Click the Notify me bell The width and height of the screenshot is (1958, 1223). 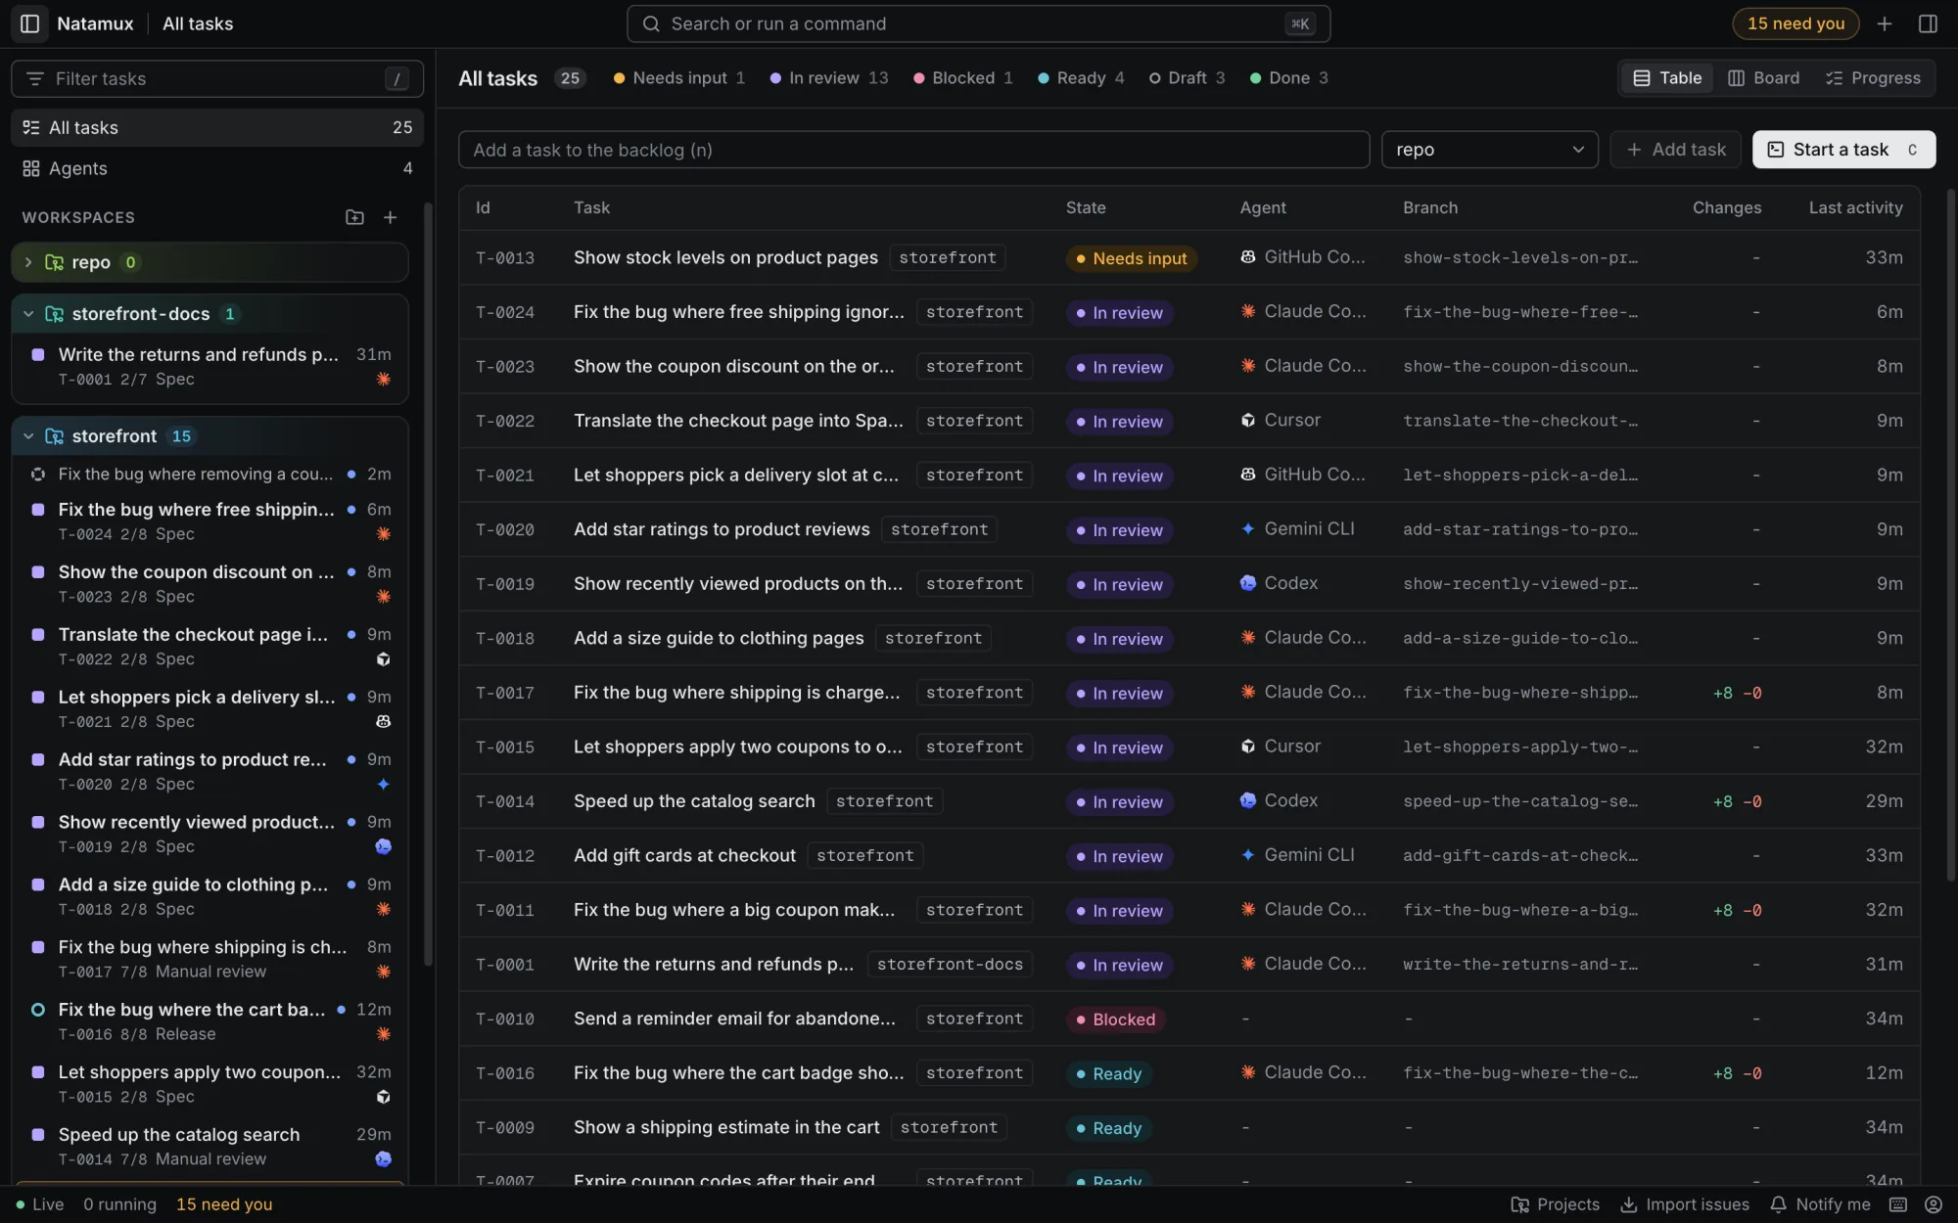[1820, 1204]
